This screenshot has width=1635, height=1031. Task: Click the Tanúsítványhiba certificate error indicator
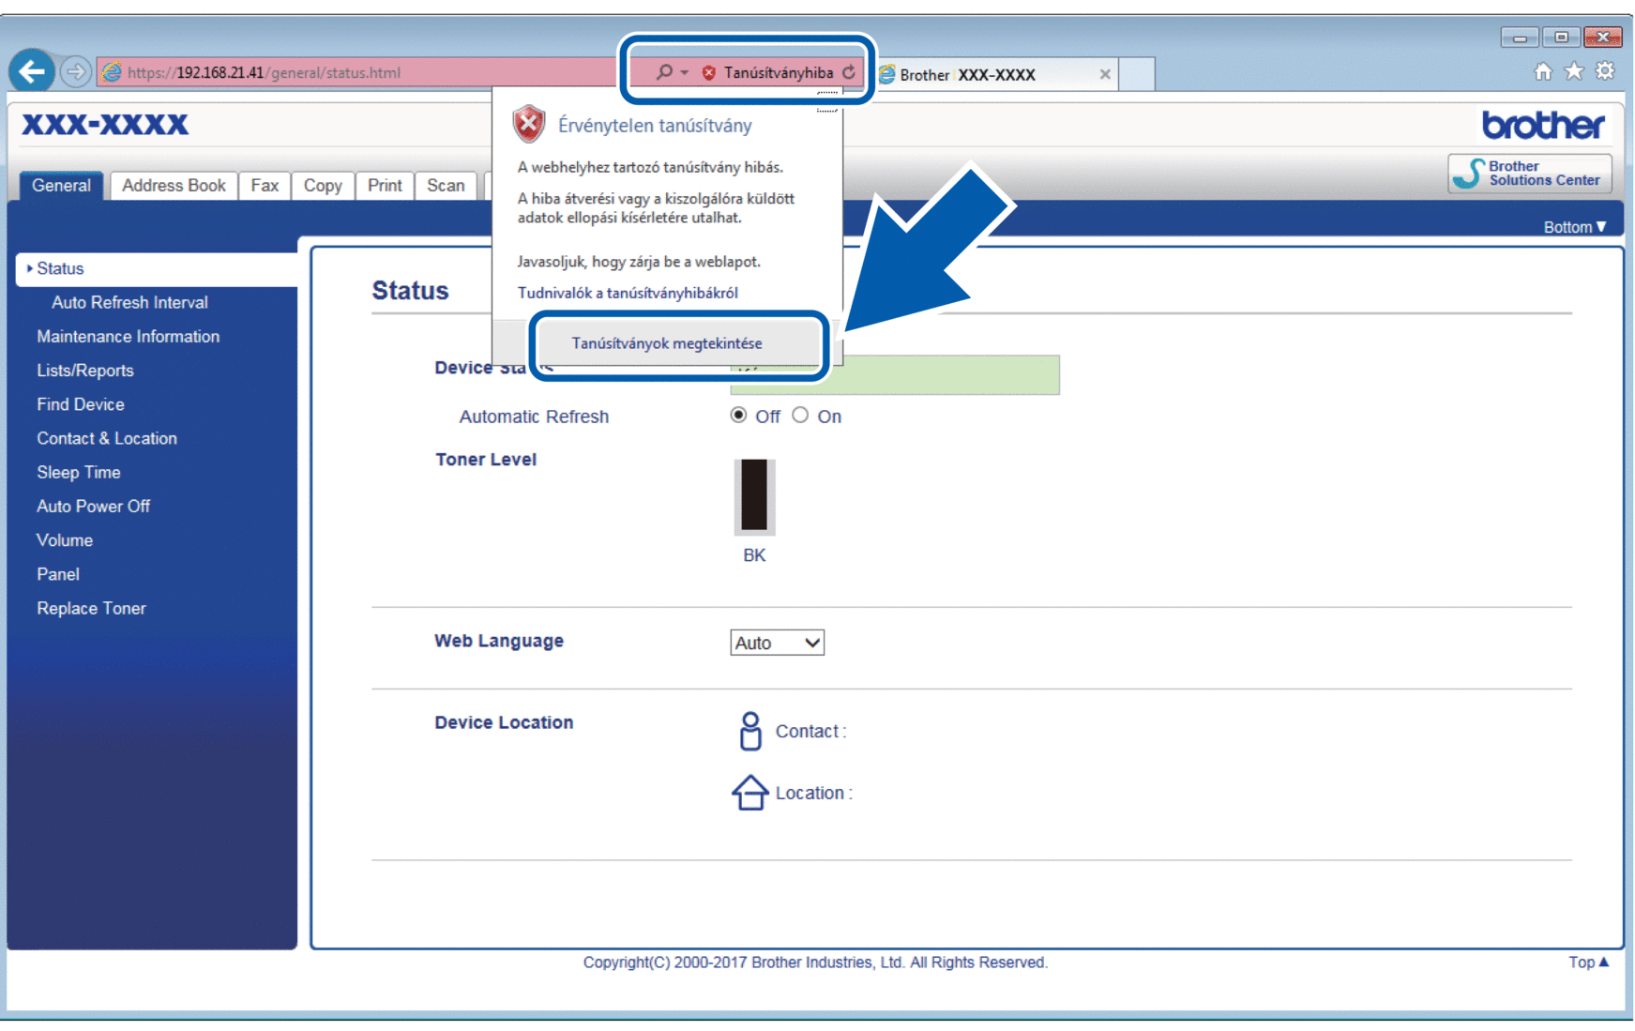point(767,72)
